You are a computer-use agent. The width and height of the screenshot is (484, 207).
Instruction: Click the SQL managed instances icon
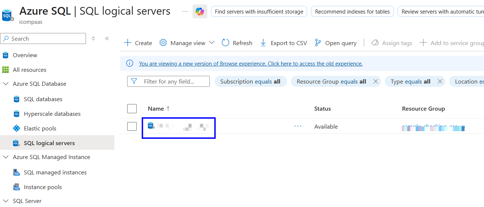coord(17,173)
